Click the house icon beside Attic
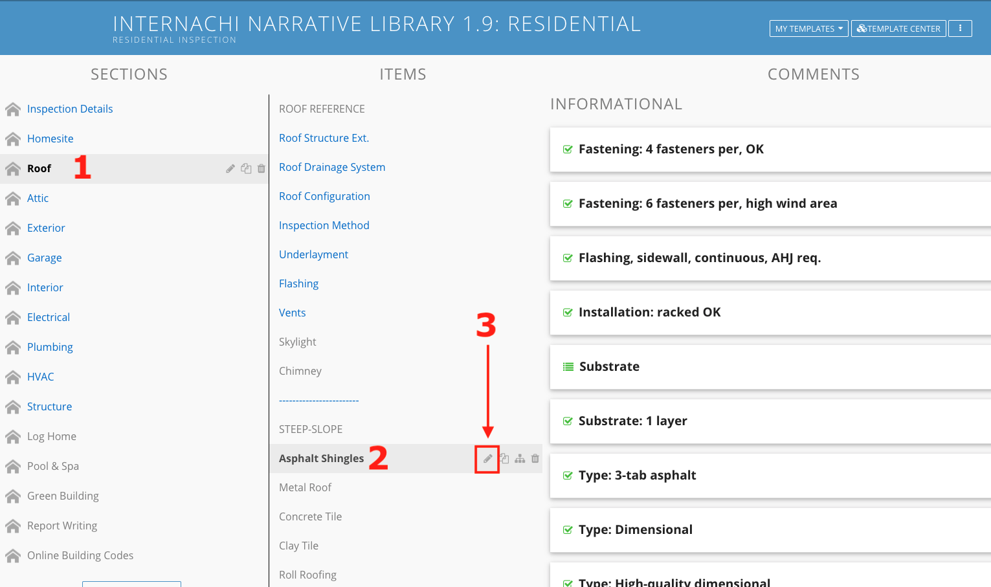Screen dimensions: 991x587 pos(13,199)
